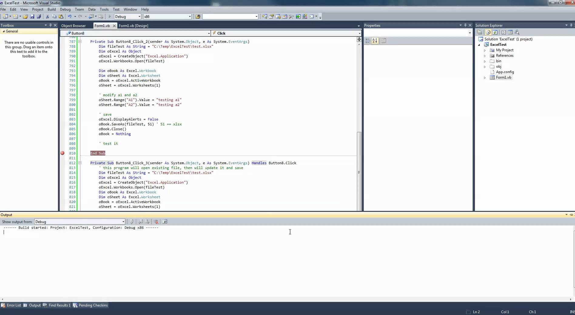Expand the Form1.vb node arrow
Image resolution: width=575 pixels, height=315 pixels.
pos(485,78)
